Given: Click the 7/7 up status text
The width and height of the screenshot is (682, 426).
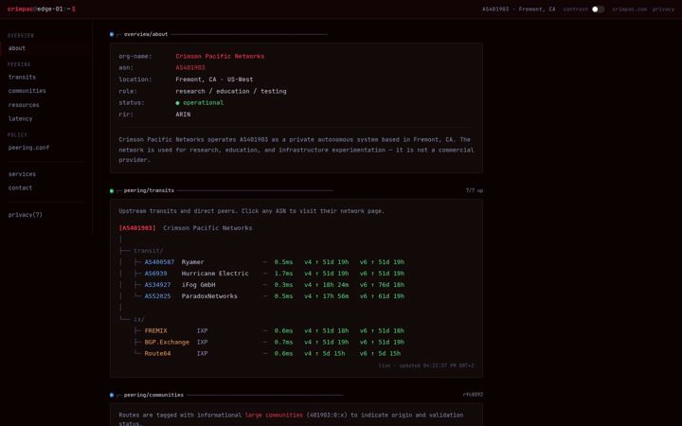Looking at the screenshot, I should click(x=475, y=190).
